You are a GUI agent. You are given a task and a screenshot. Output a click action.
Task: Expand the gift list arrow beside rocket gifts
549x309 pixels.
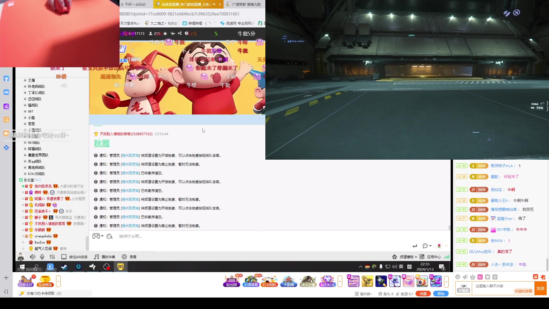(446, 282)
